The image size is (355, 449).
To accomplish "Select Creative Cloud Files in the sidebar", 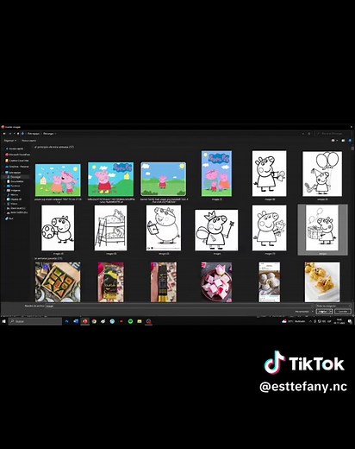I will 17,161.
